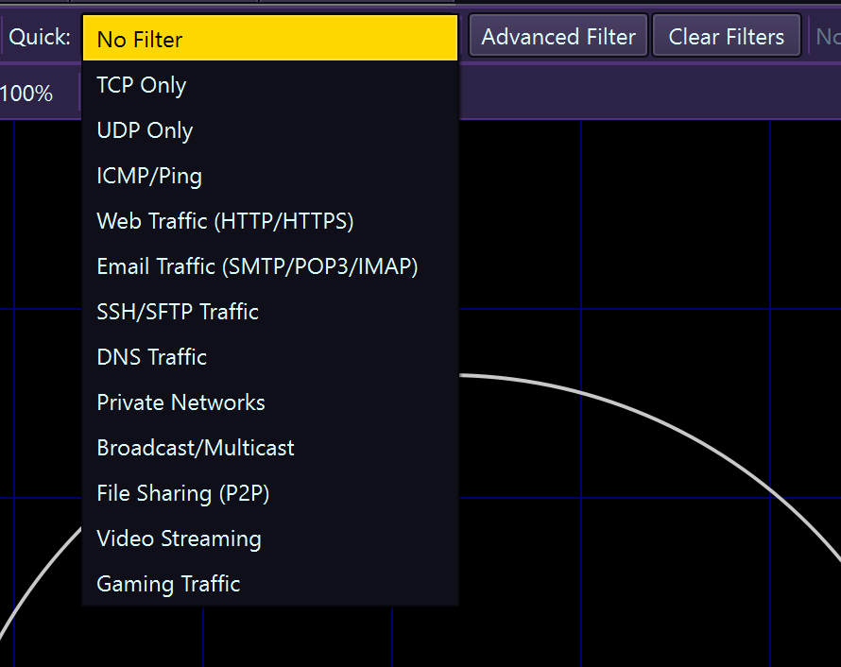
Task: Click empty black grid area to dismiss dropdown
Action: click(x=661, y=236)
